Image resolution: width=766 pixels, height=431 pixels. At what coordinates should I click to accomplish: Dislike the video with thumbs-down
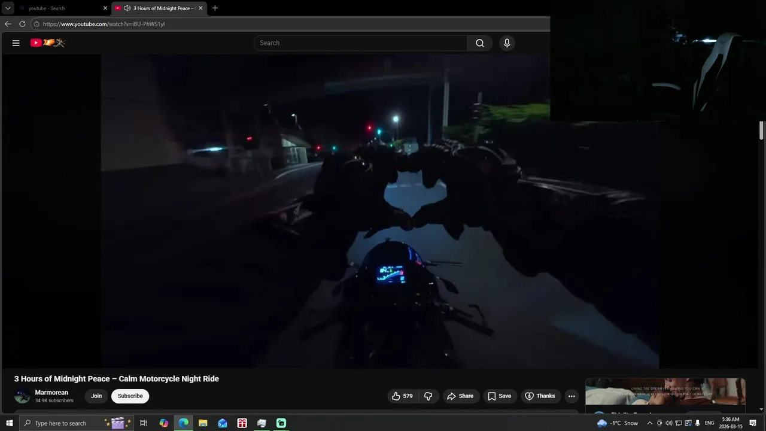pyautogui.click(x=428, y=396)
